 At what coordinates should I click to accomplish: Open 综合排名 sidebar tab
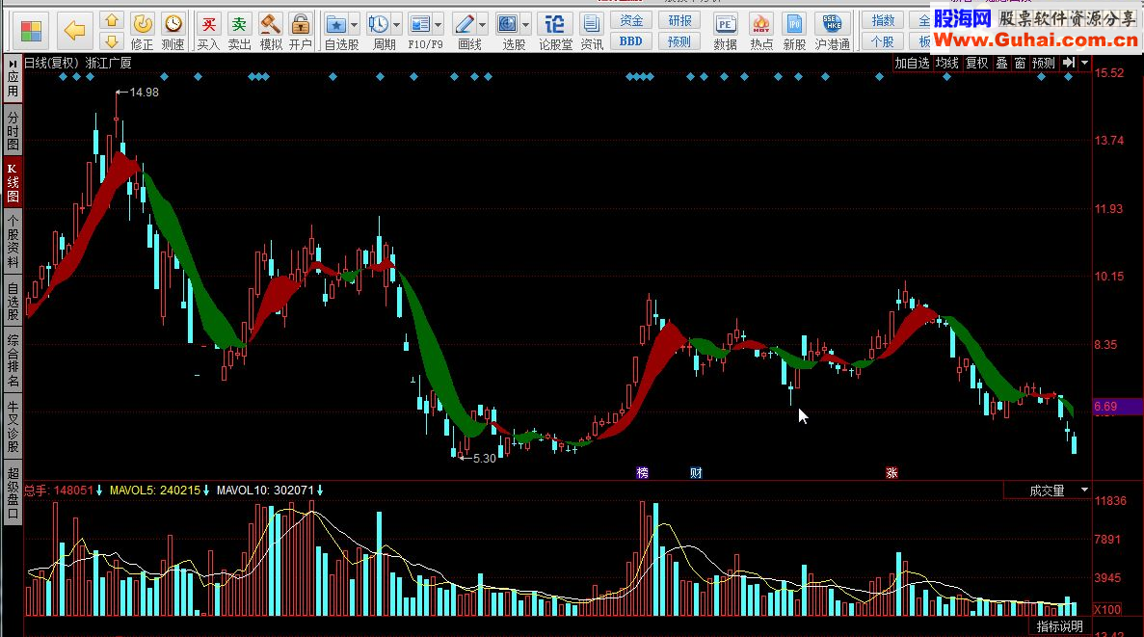(13, 360)
